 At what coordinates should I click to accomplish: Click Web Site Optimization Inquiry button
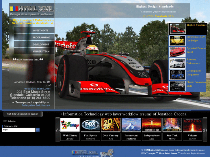coord(23,114)
